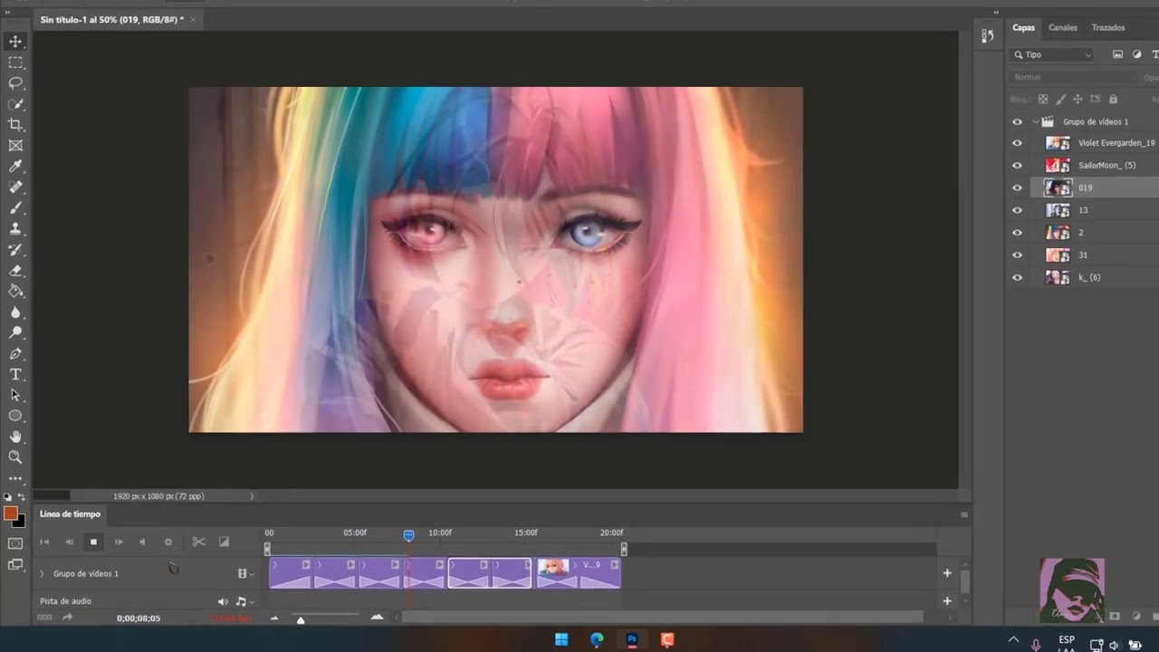1159x652 pixels.
Task: Select the Rectangular Marquee tool
Action: click(x=15, y=62)
